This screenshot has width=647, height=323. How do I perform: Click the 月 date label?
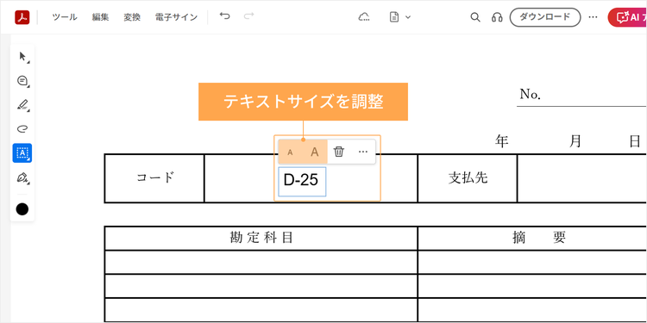575,142
